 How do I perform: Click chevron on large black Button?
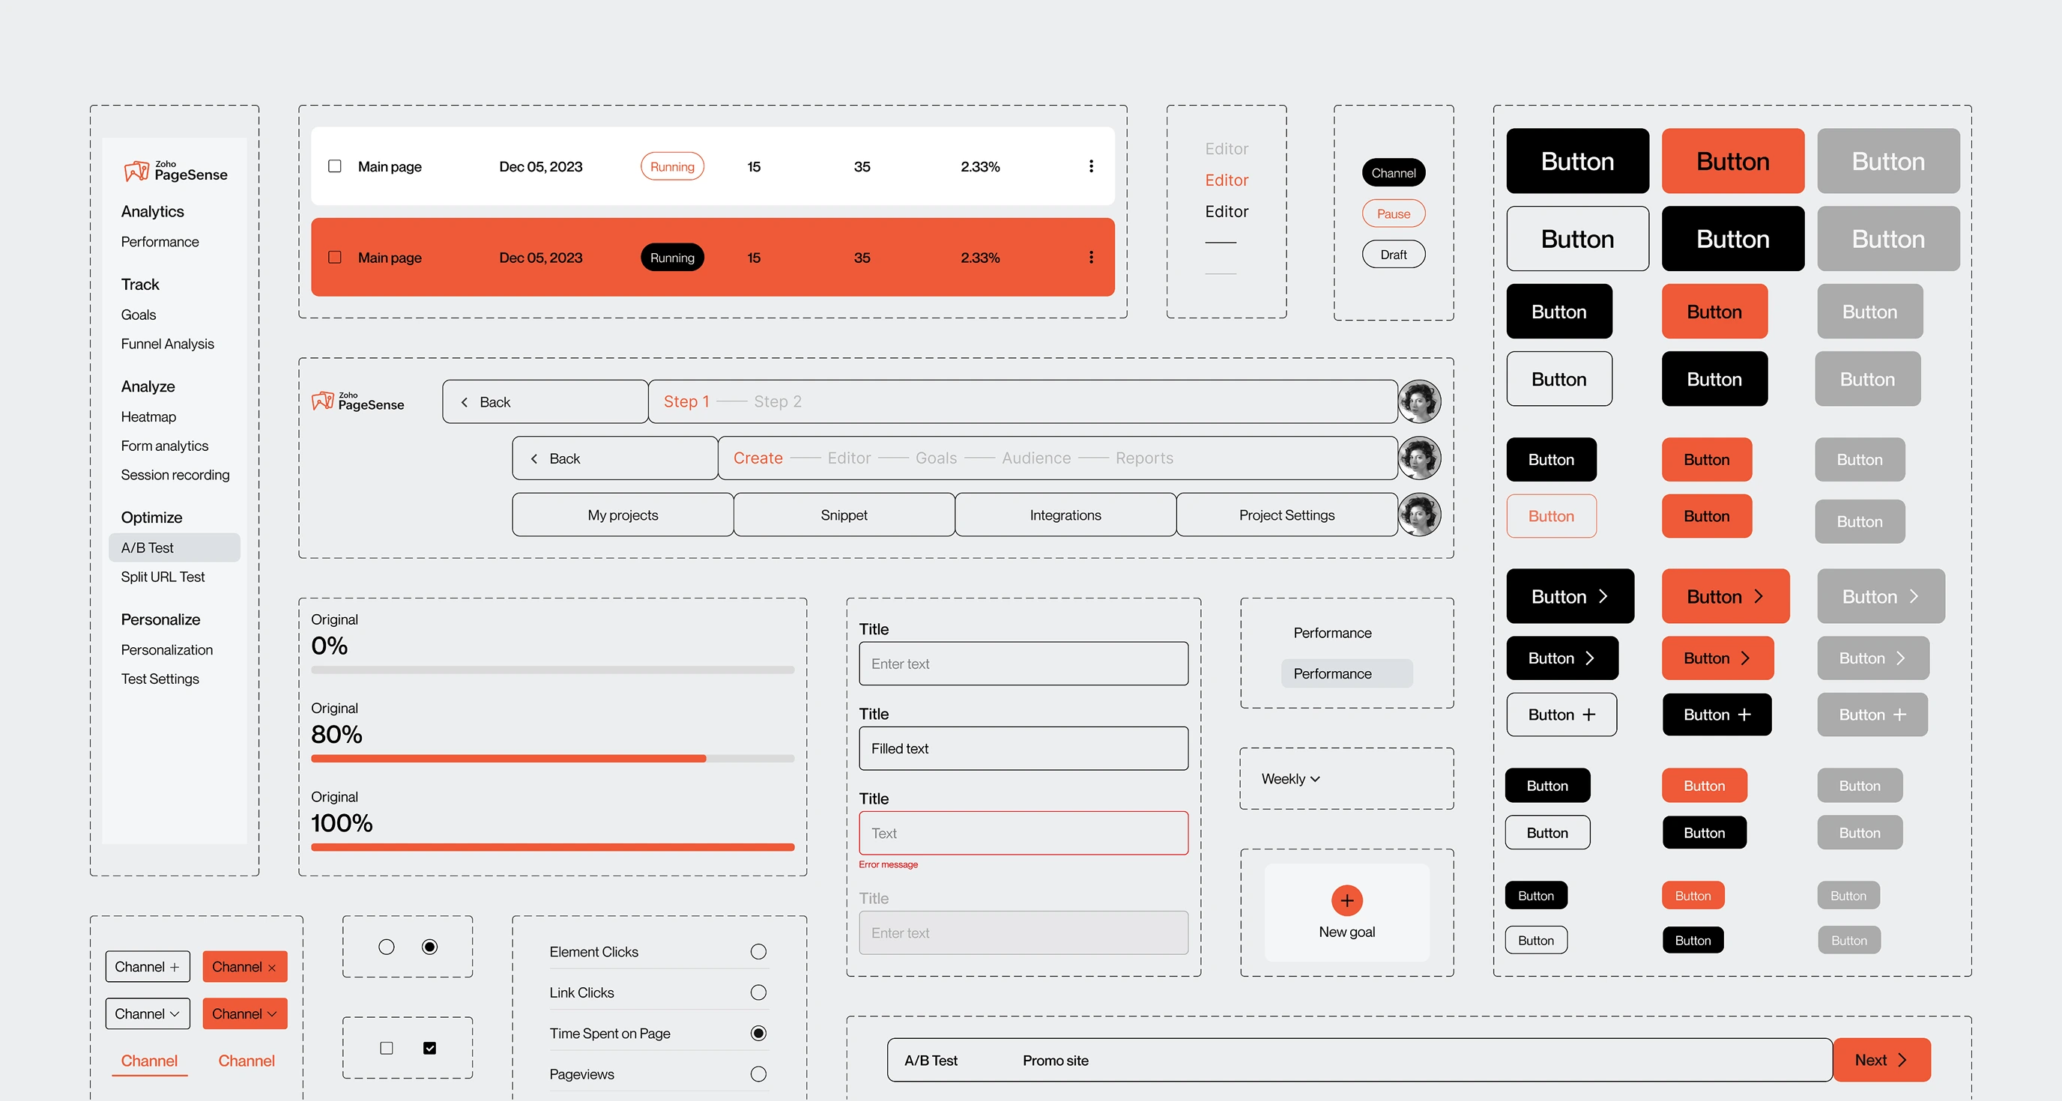[1603, 597]
